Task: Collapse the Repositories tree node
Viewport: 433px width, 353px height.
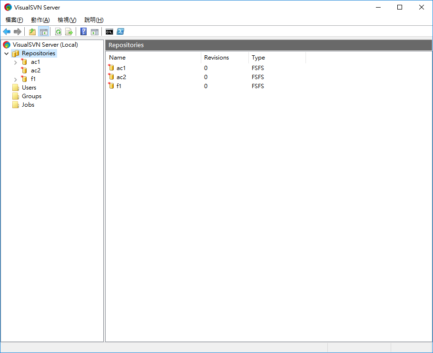Action: click(x=6, y=53)
